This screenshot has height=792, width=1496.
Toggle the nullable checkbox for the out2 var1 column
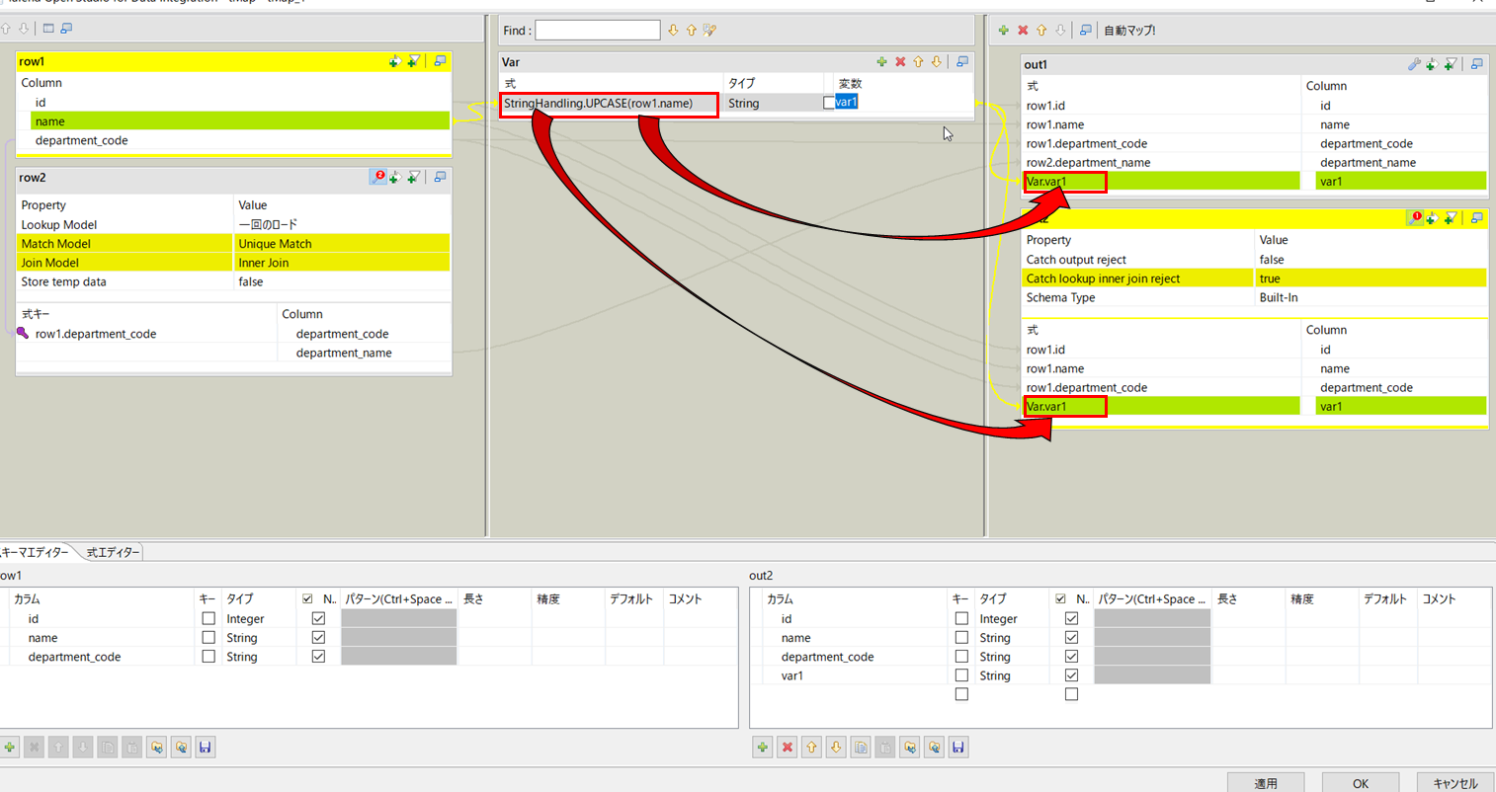pyautogui.click(x=1071, y=675)
